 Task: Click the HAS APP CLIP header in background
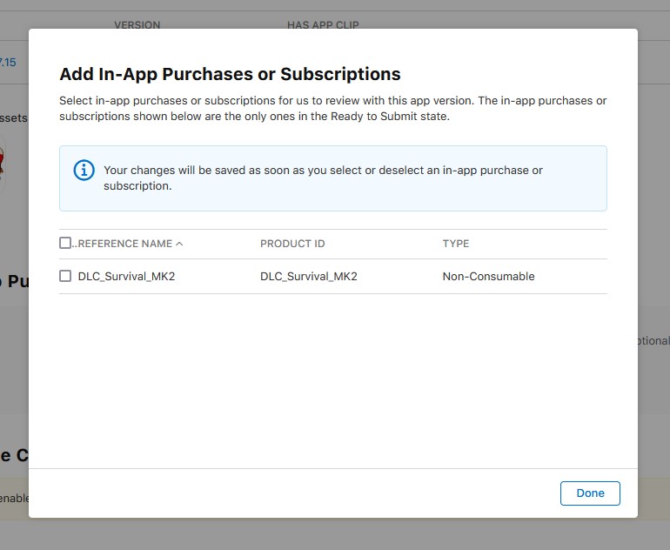(x=323, y=24)
